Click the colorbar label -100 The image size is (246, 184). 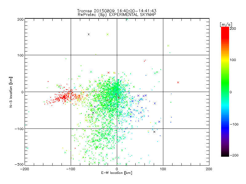[234, 125]
